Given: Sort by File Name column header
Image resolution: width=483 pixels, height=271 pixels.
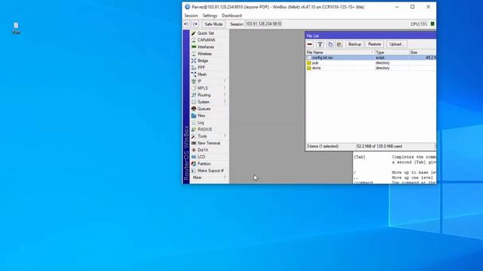Looking at the screenshot, I should tap(340, 53).
